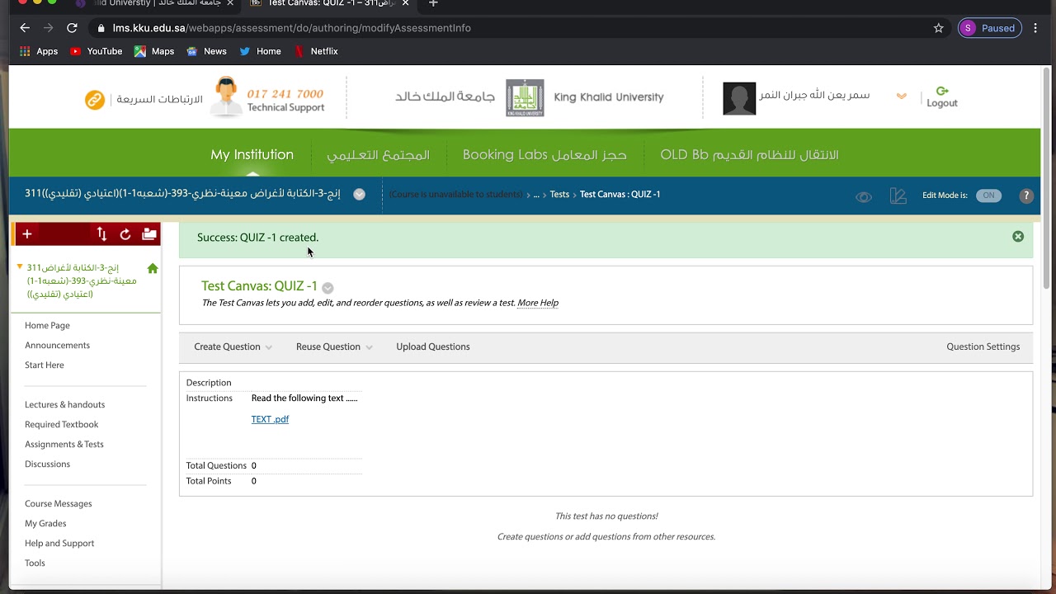This screenshot has height=594, width=1056.
Task: Dismiss the success message with X icon
Action: click(x=1018, y=237)
